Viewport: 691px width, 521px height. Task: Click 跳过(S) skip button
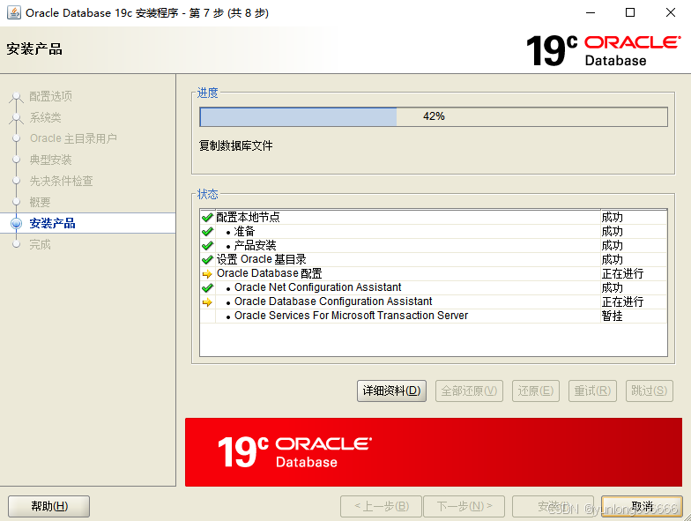pos(649,391)
